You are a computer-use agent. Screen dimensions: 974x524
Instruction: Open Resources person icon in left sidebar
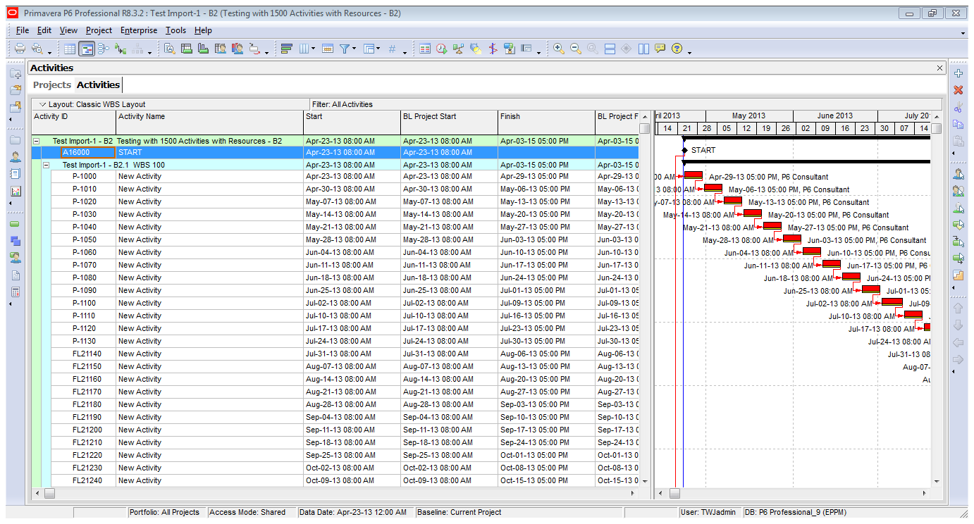click(16, 157)
